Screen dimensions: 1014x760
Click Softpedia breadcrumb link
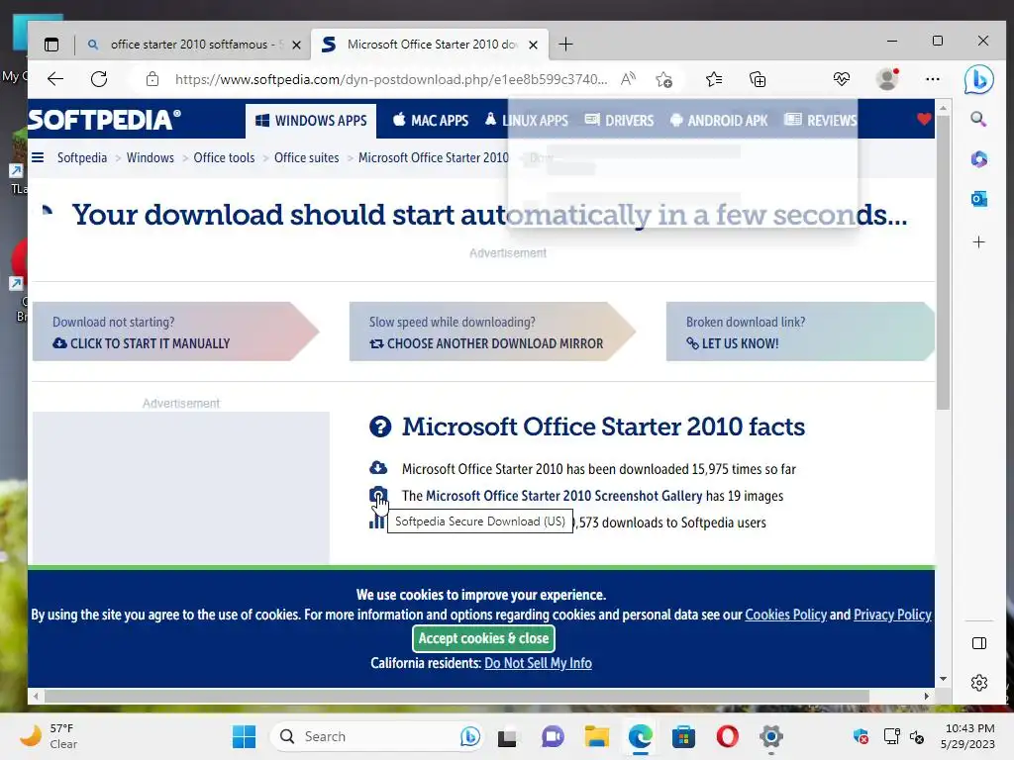82,157
